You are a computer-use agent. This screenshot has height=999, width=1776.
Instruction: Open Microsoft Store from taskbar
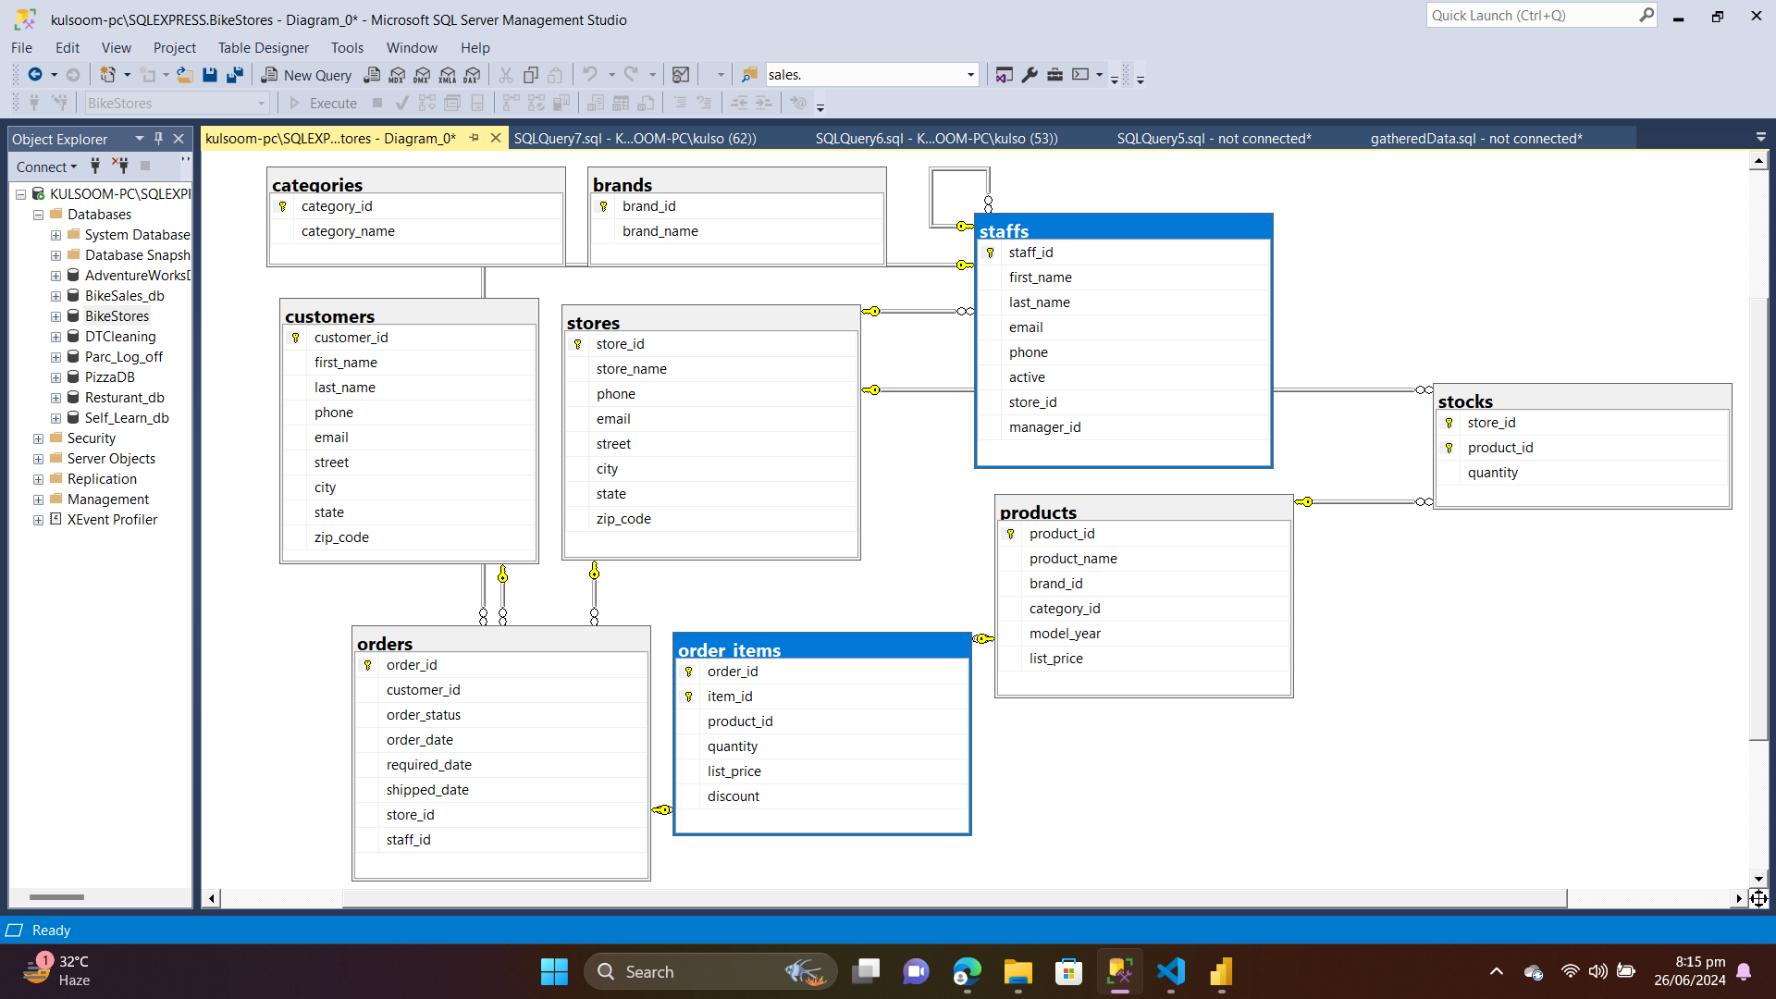point(1069,971)
